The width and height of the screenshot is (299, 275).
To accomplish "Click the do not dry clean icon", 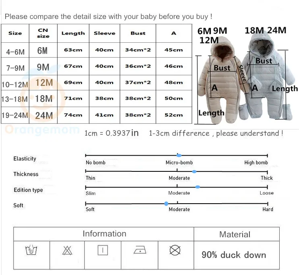I will click(x=175, y=250).
